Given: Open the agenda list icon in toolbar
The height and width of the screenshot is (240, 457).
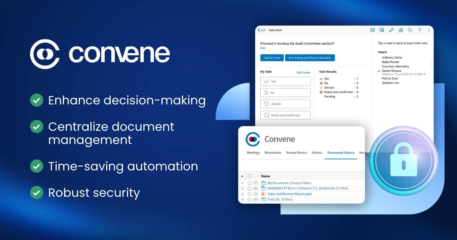Looking at the screenshot, I should (372, 30).
